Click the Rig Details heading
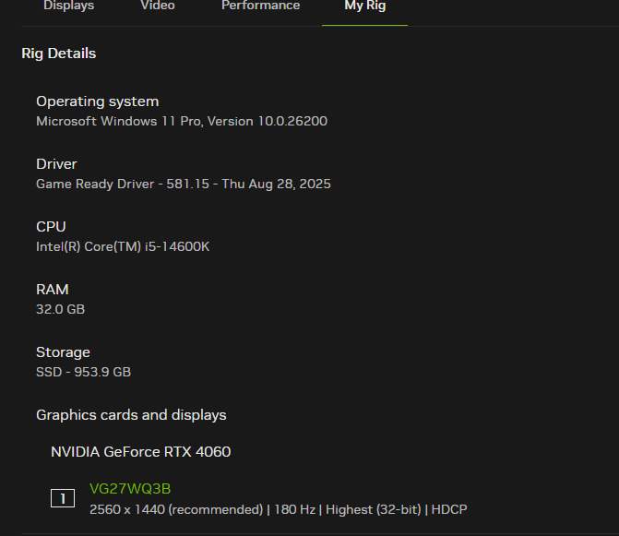Viewport: 619px width, 536px height. click(x=59, y=54)
